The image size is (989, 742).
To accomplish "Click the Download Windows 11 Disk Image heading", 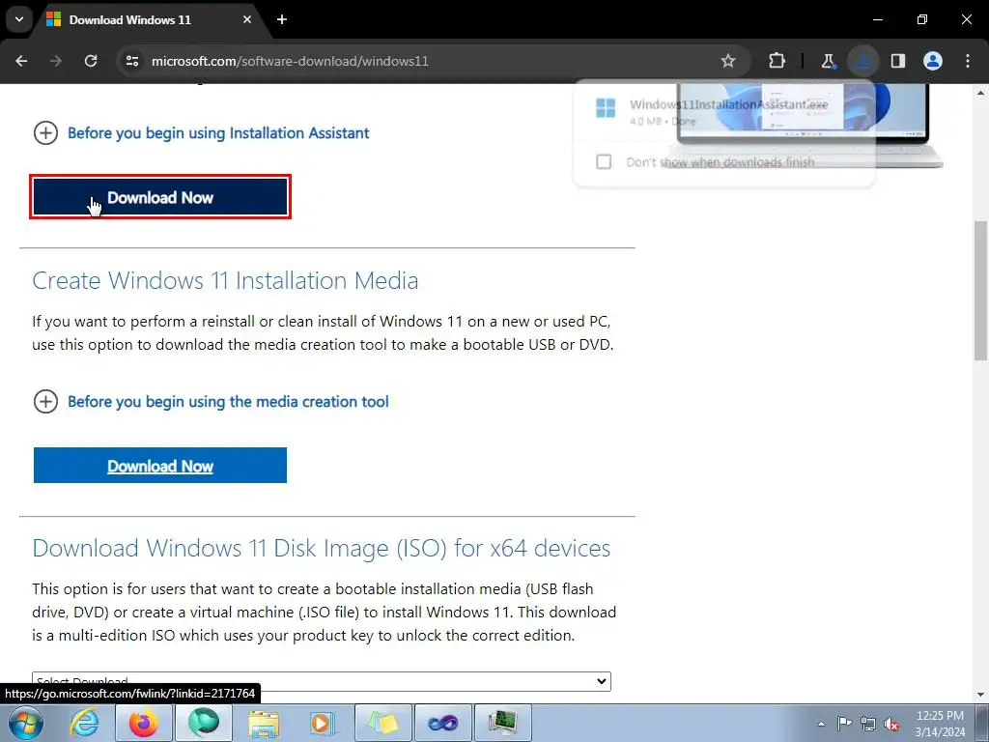I will [x=321, y=548].
